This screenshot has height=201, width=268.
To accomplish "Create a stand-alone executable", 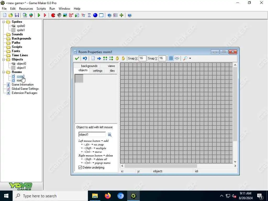I will [25, 15].
